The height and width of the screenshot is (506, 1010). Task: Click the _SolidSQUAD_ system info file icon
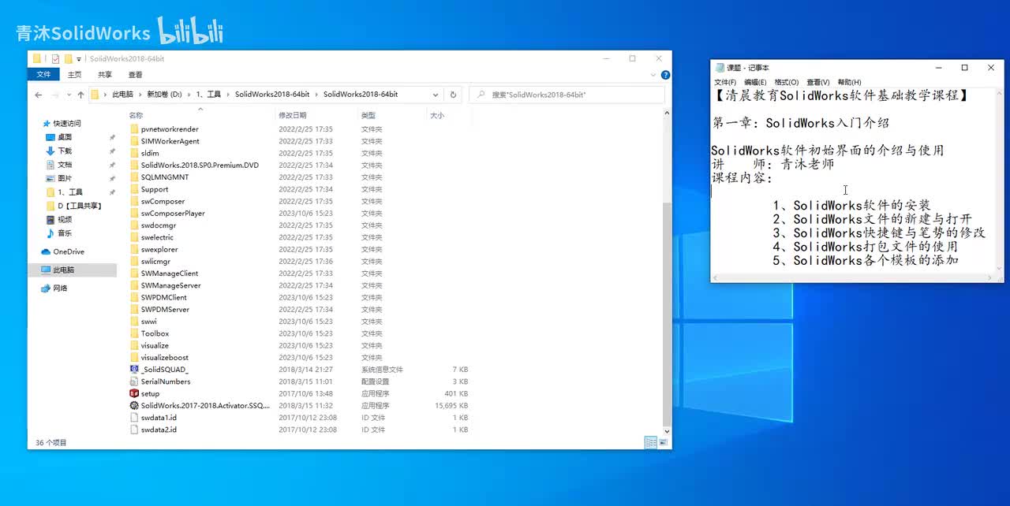pos(134,370)
